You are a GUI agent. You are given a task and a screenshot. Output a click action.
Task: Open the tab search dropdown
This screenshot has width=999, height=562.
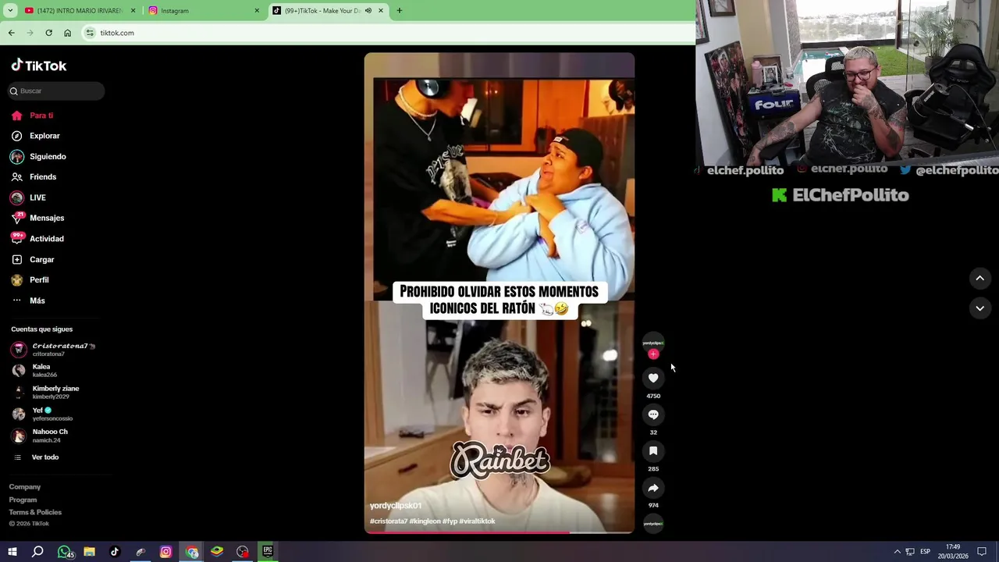tap(10, 11)
